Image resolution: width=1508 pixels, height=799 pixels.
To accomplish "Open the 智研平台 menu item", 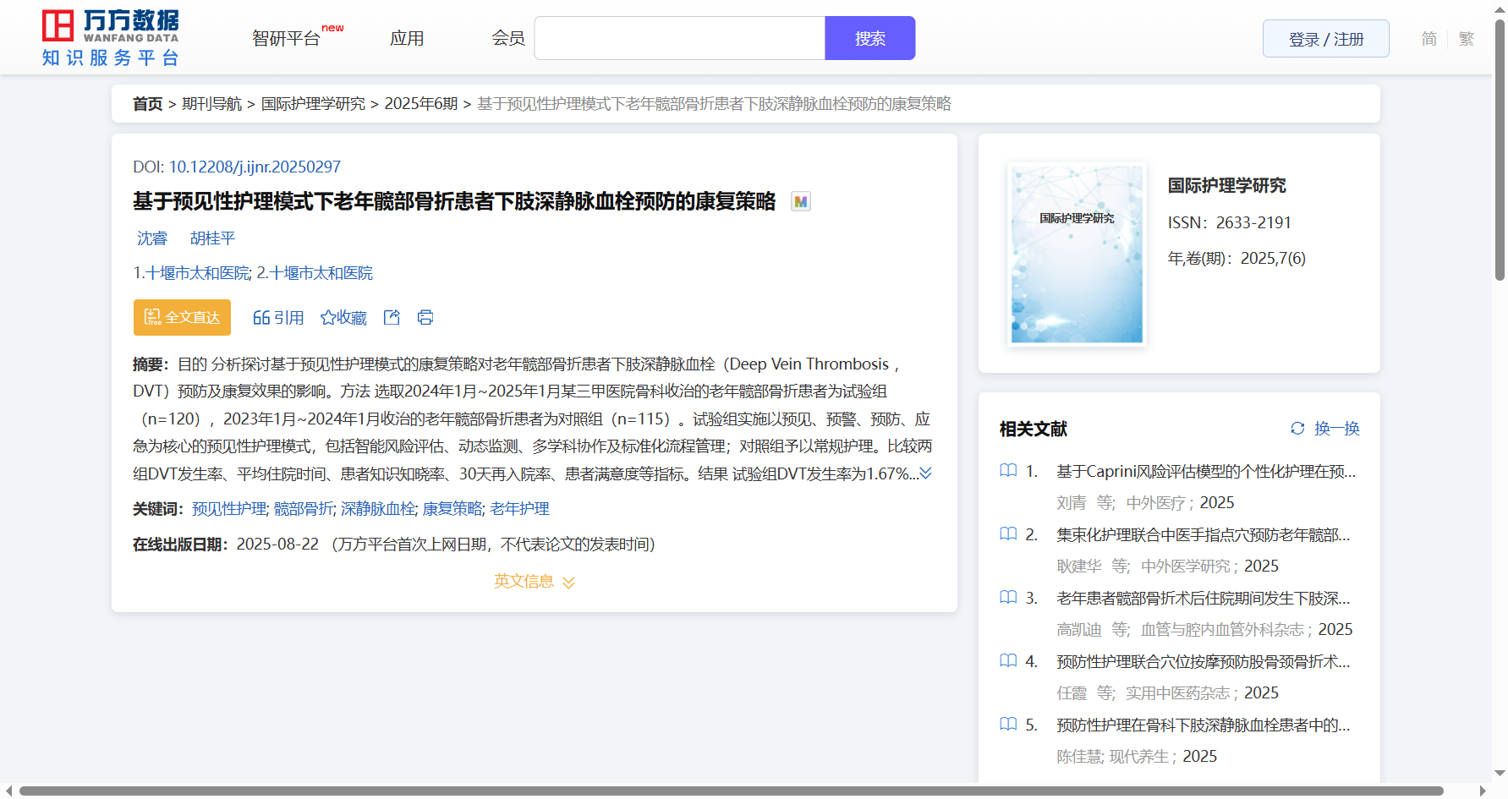I will (287, 39).
